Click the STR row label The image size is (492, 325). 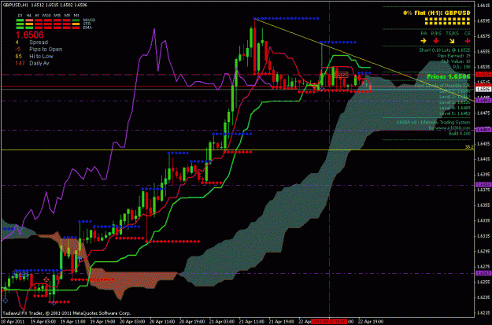pos(87,24)
